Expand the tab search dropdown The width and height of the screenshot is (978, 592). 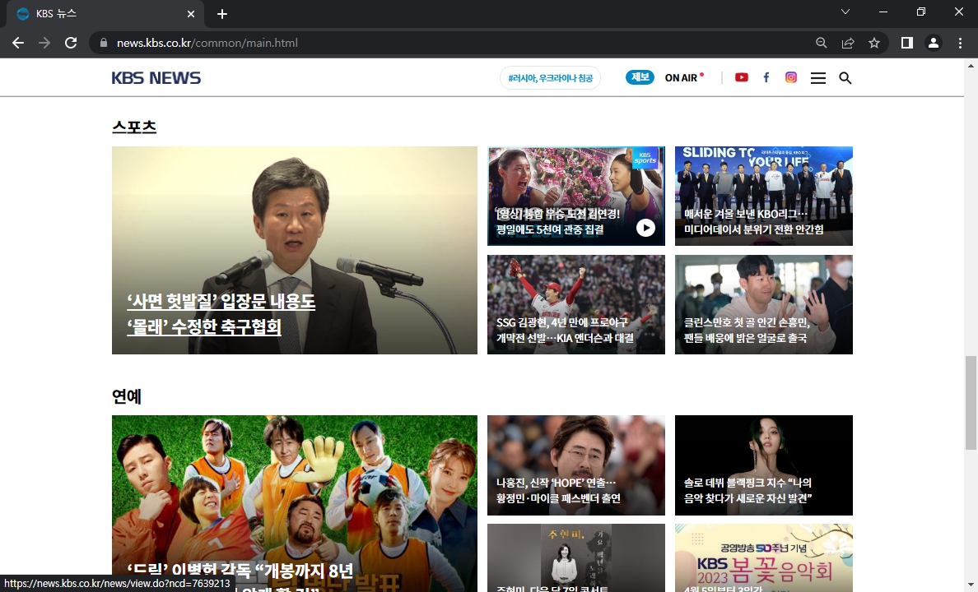[845, 12]
